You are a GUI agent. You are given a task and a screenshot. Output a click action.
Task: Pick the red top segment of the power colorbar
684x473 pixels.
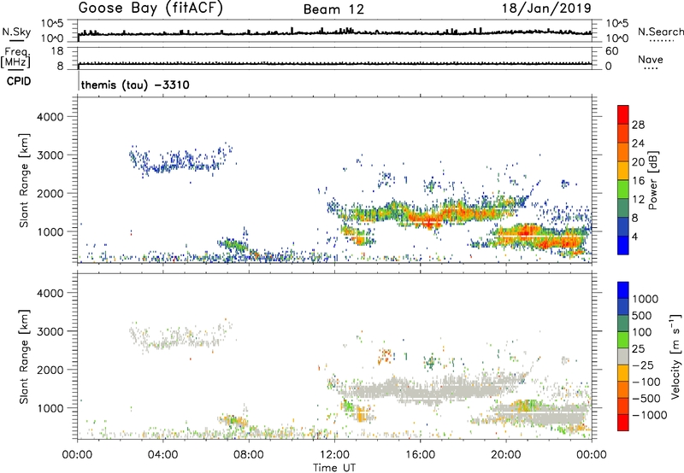pyautogui.click(x=623, y=114)
